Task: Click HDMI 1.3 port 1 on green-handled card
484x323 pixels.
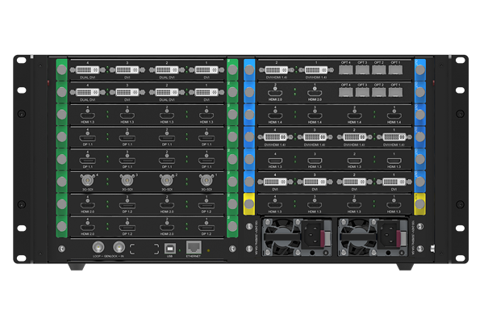Action: 207,116
